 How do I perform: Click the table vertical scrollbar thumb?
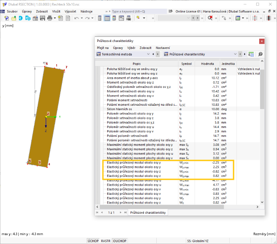(262, 89)
